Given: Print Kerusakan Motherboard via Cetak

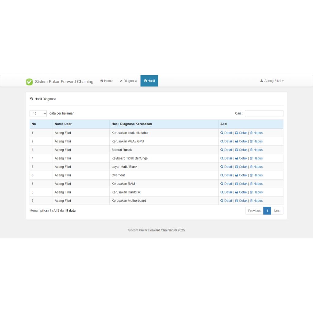Looking at the screenshot, I should point(241,201).
